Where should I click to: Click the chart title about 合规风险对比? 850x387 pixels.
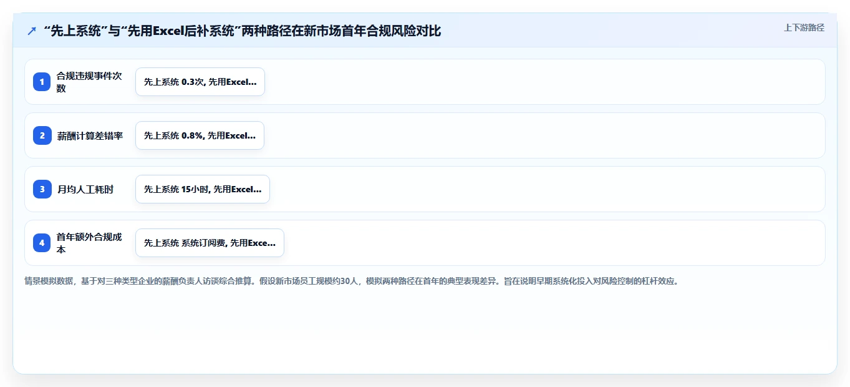[x=243, y=31]
